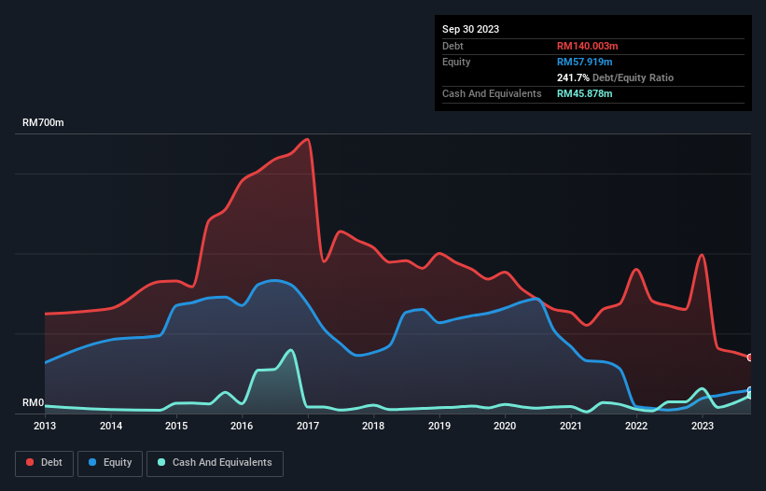This screenshot has height=491, width=766.
Task: Click the RM45.878m cash value
Action: coord(584,93)
